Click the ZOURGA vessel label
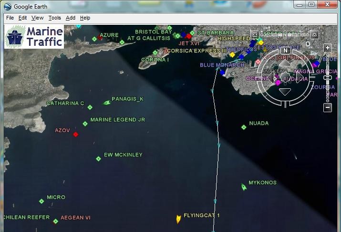The image size is (341, 232). click(323, 87)
